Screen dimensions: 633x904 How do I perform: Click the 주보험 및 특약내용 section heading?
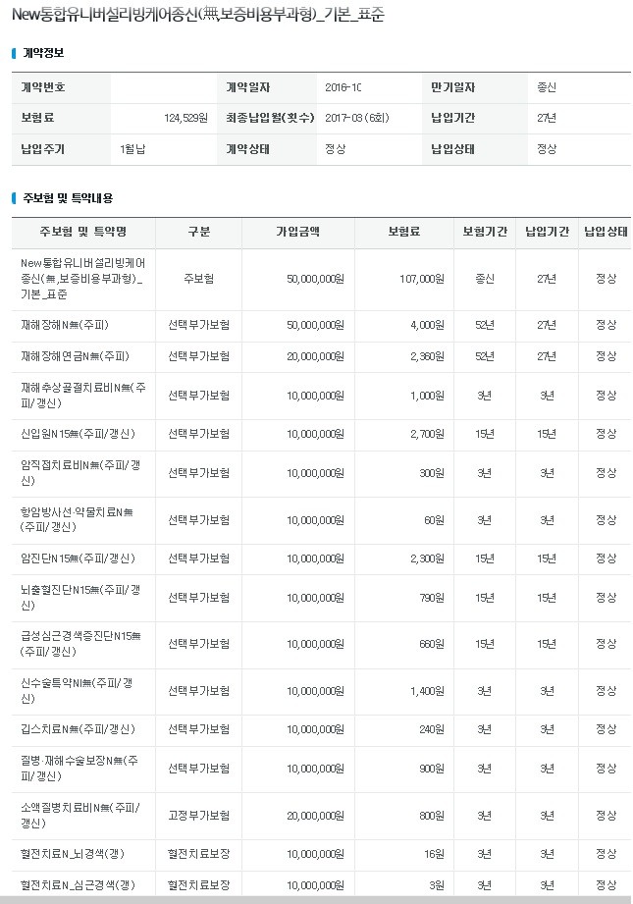click(68, 198)
